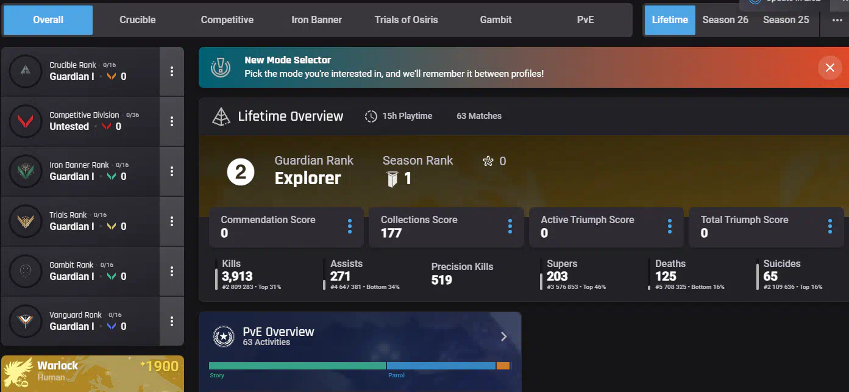Show Season 25 stats

coord(786,20)
